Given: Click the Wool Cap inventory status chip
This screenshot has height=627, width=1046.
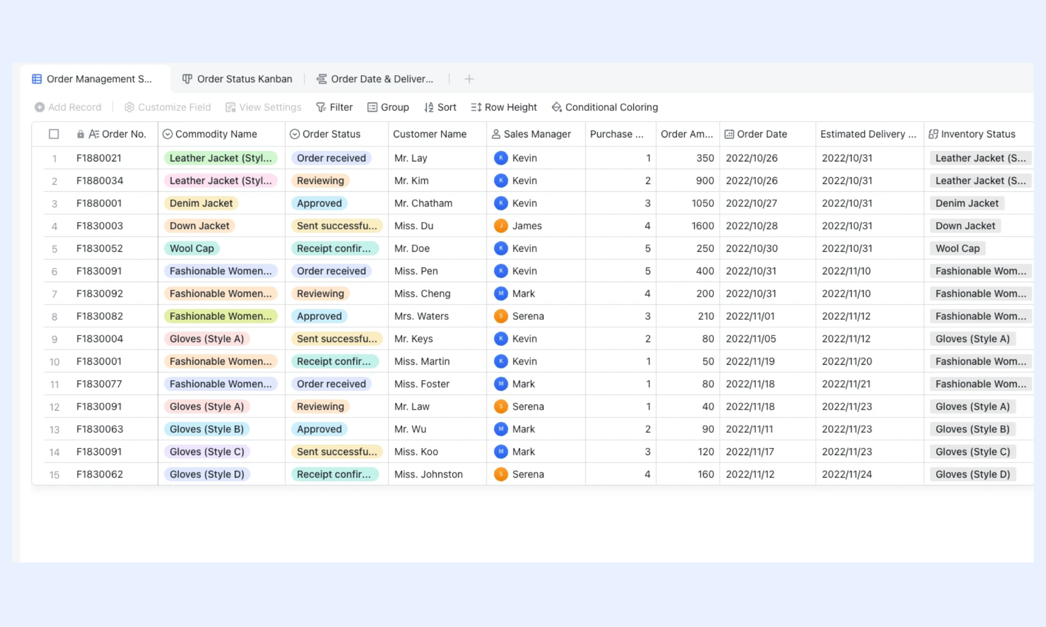Looking at the screenshot, I should coord(957,248).
